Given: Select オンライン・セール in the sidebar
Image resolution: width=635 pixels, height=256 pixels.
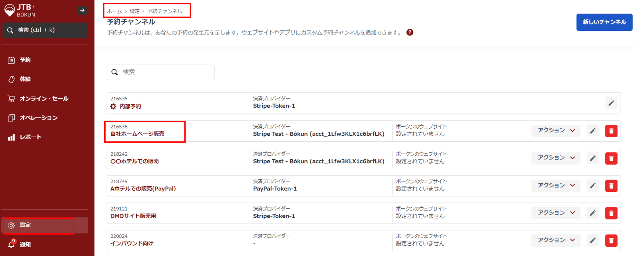Looking at the screenshot, I should (44, 99).
